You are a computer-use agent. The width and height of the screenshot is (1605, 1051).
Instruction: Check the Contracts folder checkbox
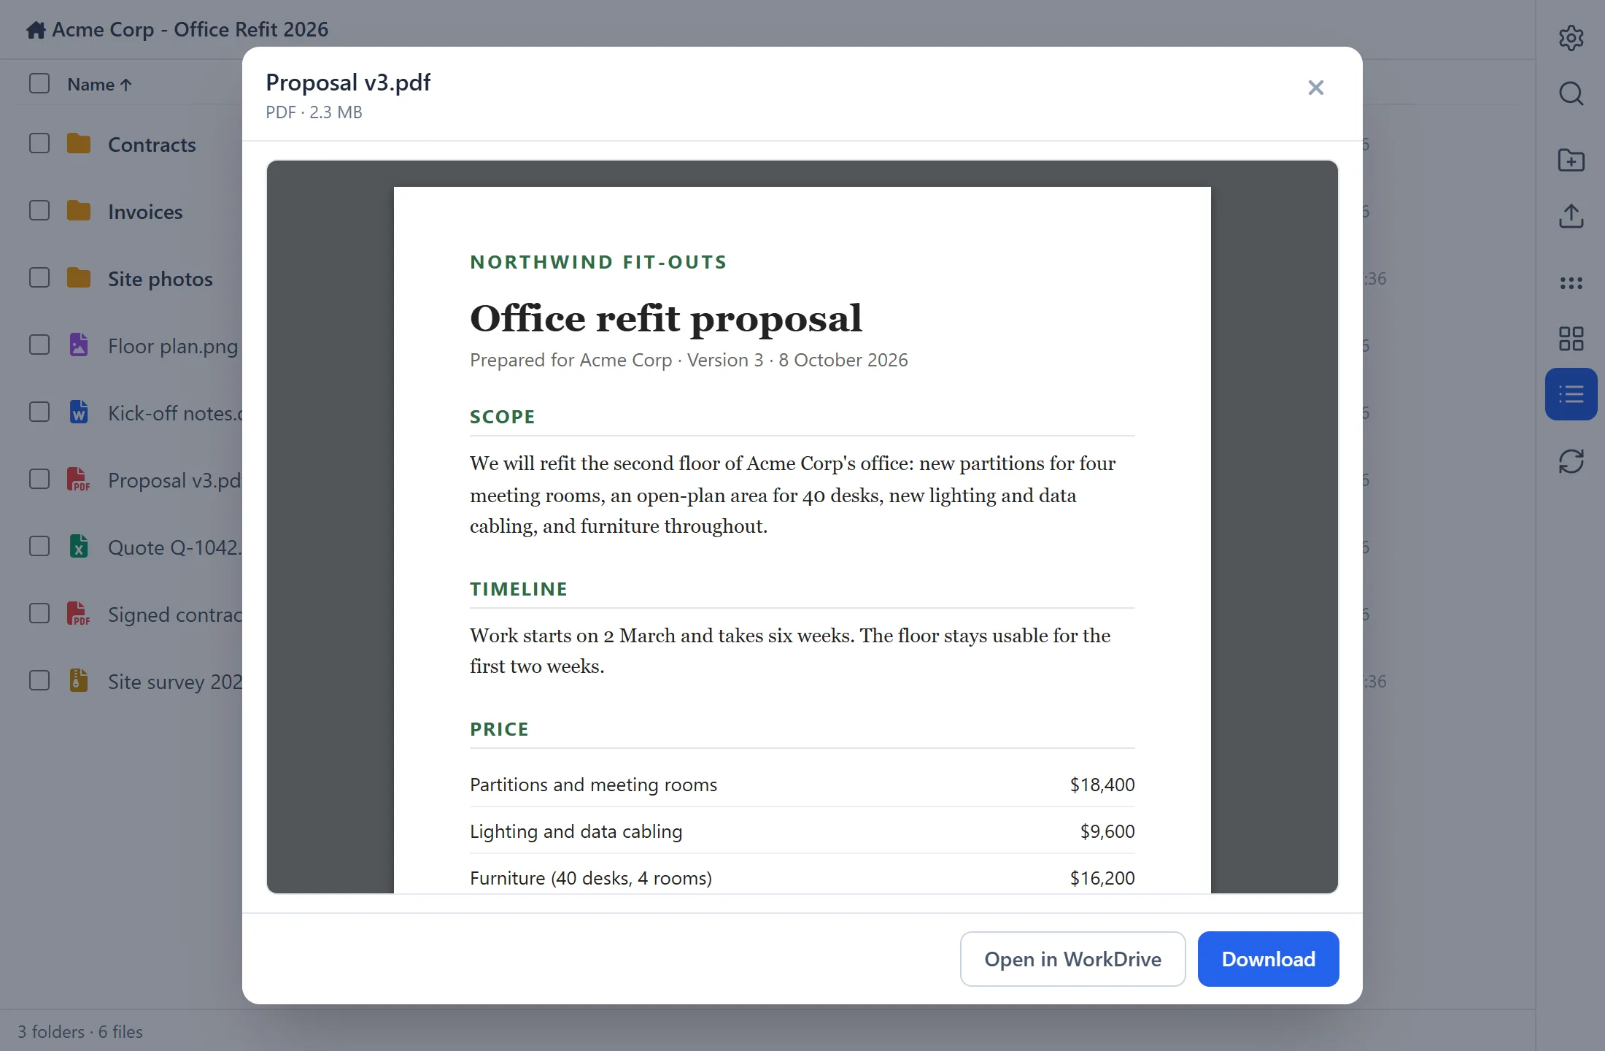[x=39, y=143]
